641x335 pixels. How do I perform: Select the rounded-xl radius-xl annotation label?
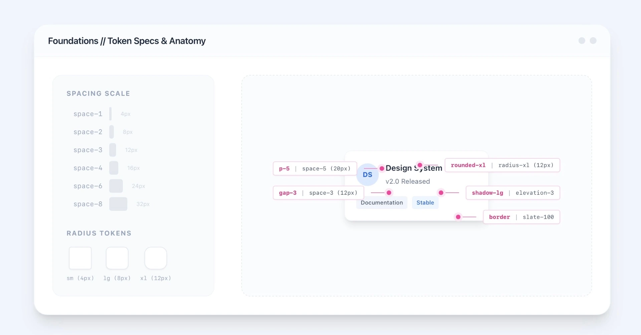pyautogui.click(x=502, y=165)
